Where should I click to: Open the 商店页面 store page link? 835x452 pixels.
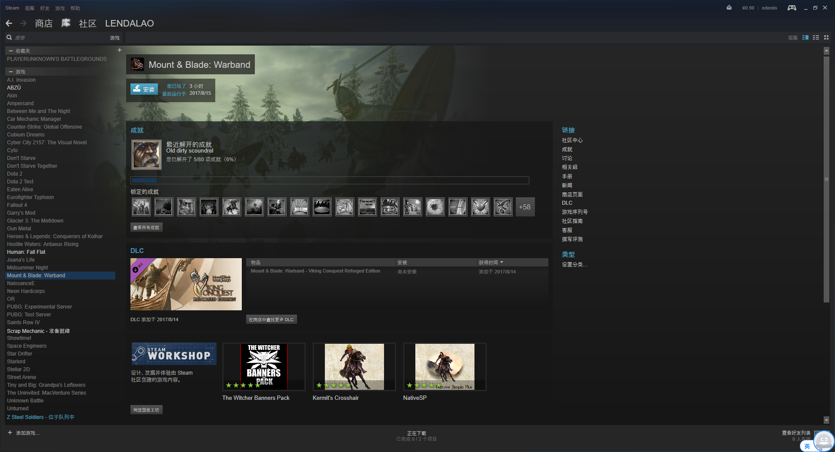pyautogui.click(x=572, y=195)
